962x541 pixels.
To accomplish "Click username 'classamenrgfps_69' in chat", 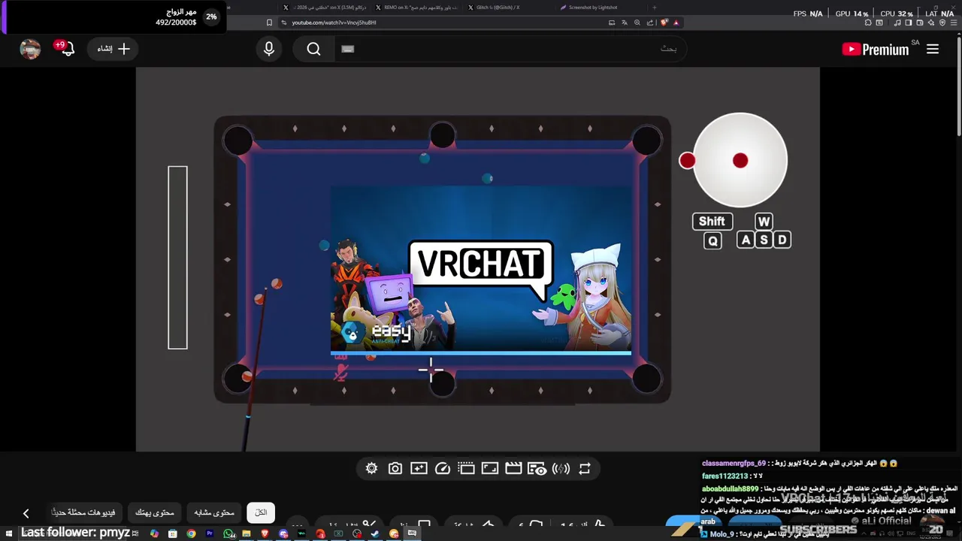I will pos(734,464).
